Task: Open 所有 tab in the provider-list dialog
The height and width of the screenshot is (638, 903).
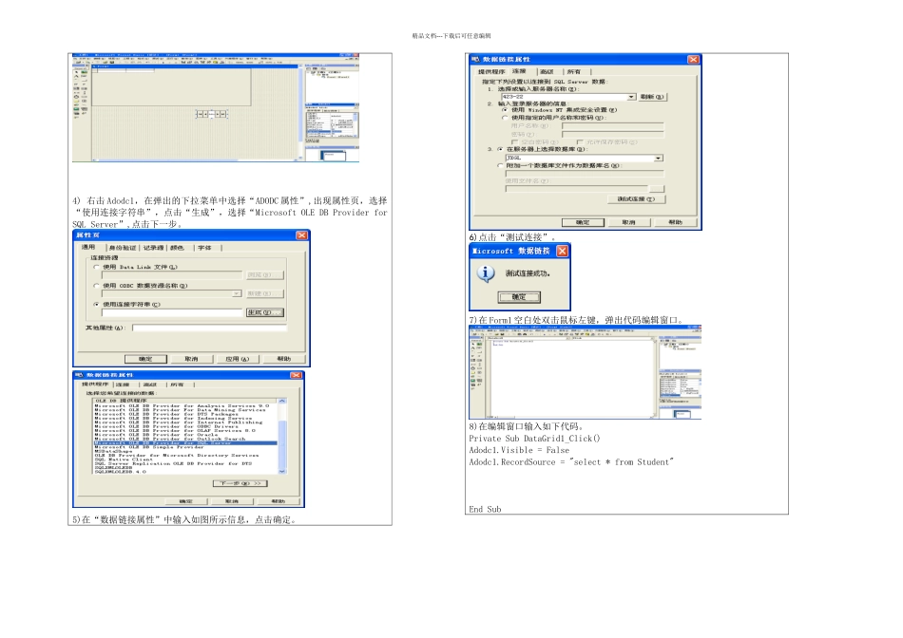Action: (178, 385)
